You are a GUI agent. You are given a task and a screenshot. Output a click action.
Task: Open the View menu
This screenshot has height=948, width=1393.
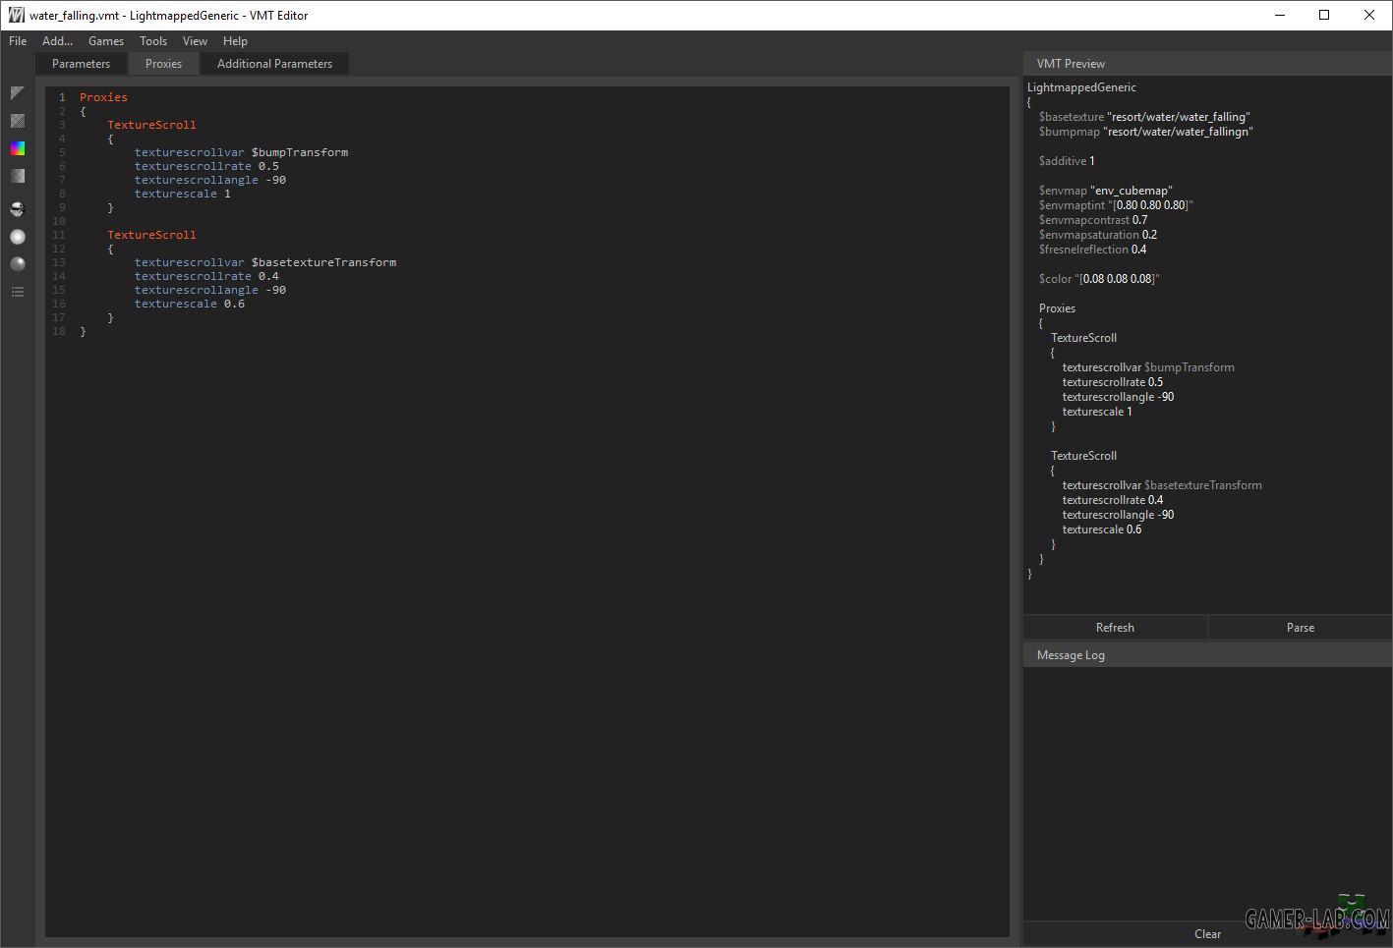point(195,41)
